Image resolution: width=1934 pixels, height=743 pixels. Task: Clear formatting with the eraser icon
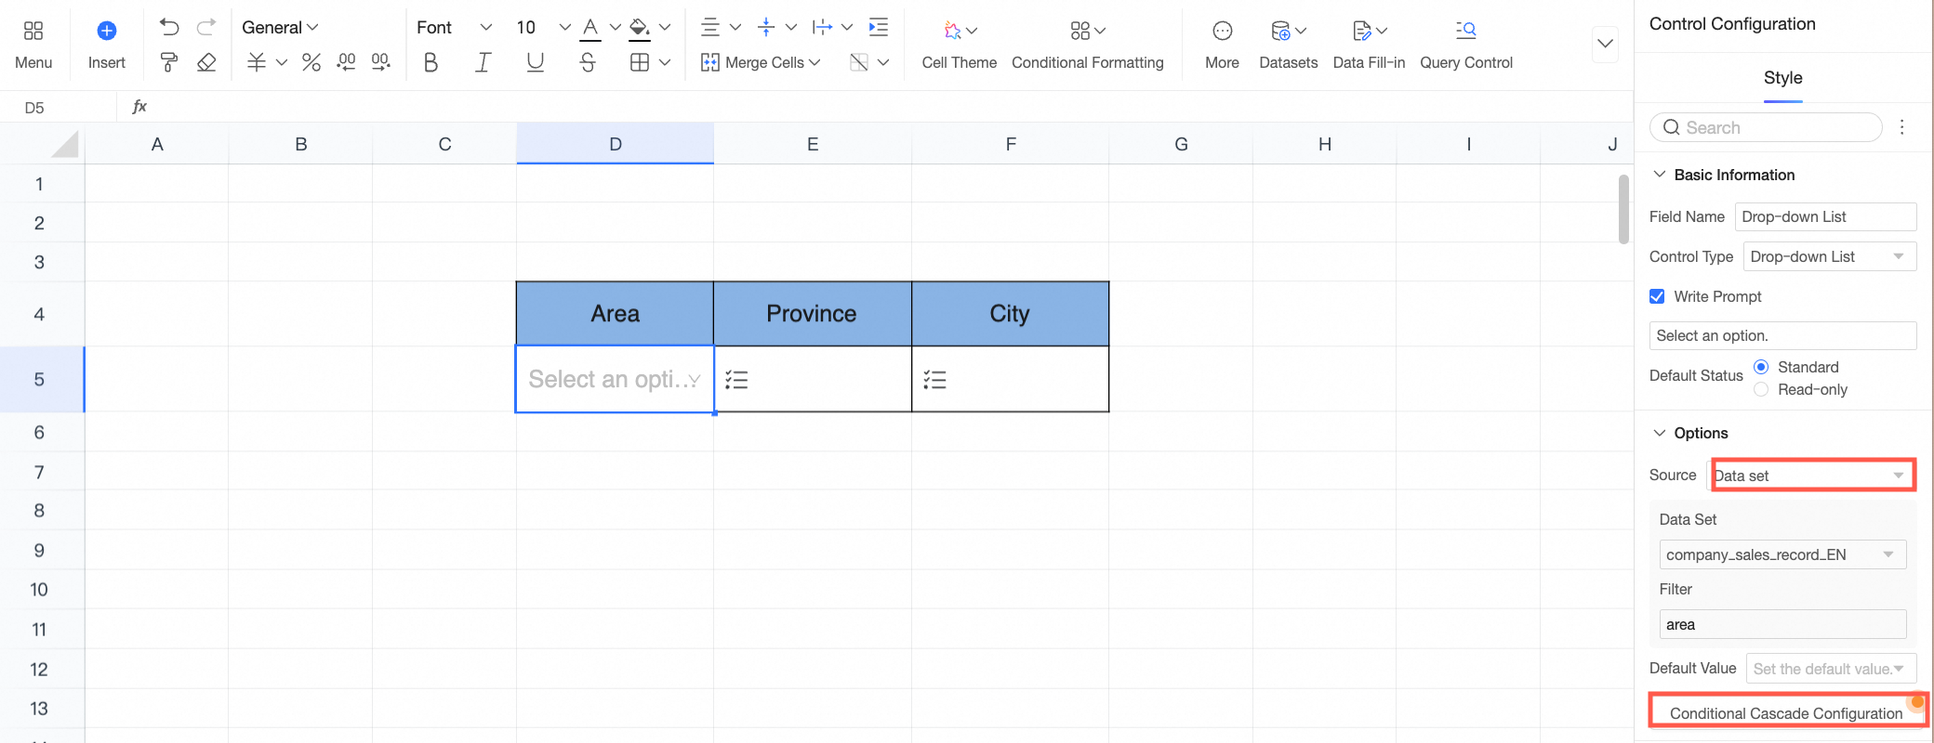(x=206, y=62)
